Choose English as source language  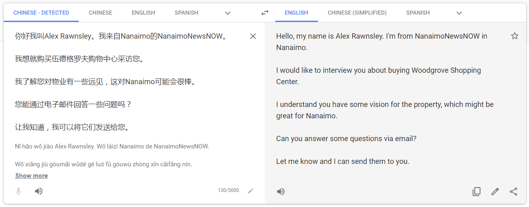pyautogui.click(x=143, y=13)
